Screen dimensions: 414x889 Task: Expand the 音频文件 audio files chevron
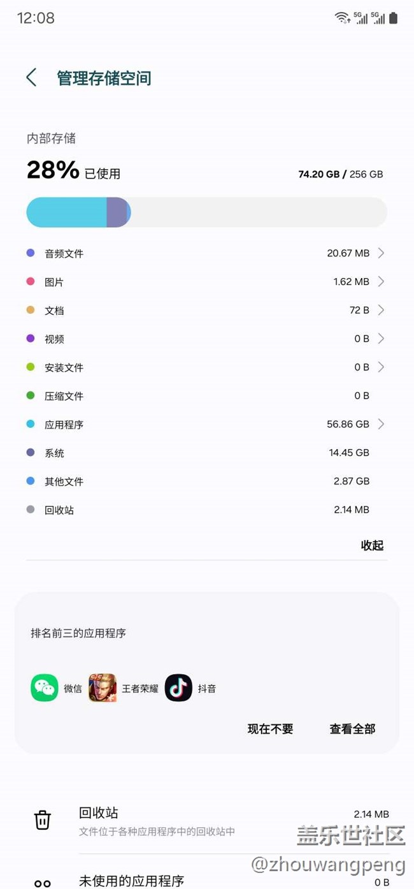pos(381,253)
